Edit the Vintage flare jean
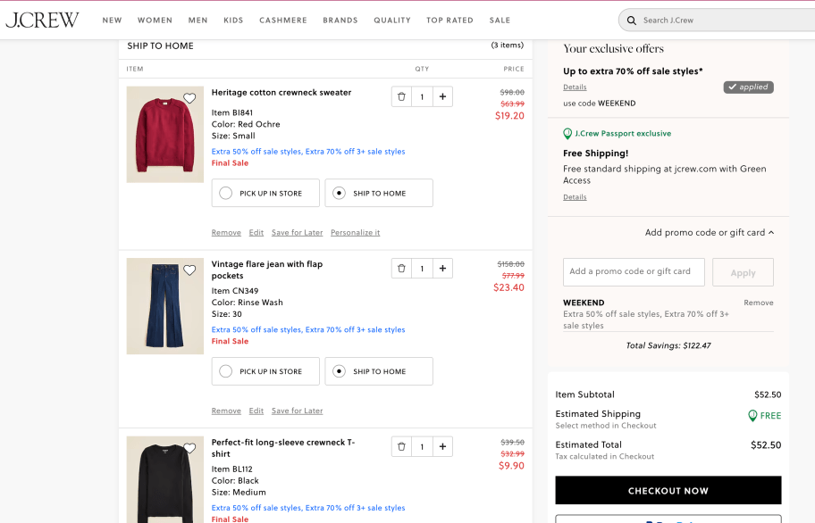The height and width of the screenshot is (523, 815). coord(256,411)
